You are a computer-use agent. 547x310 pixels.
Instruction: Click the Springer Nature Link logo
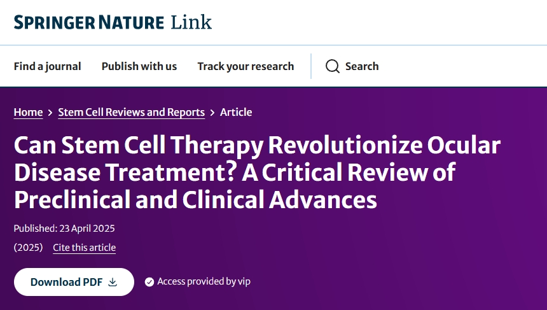[112, 23]
